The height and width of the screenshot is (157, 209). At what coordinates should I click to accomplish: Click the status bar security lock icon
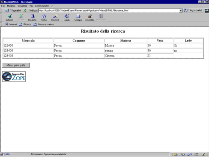coord(2,154)
